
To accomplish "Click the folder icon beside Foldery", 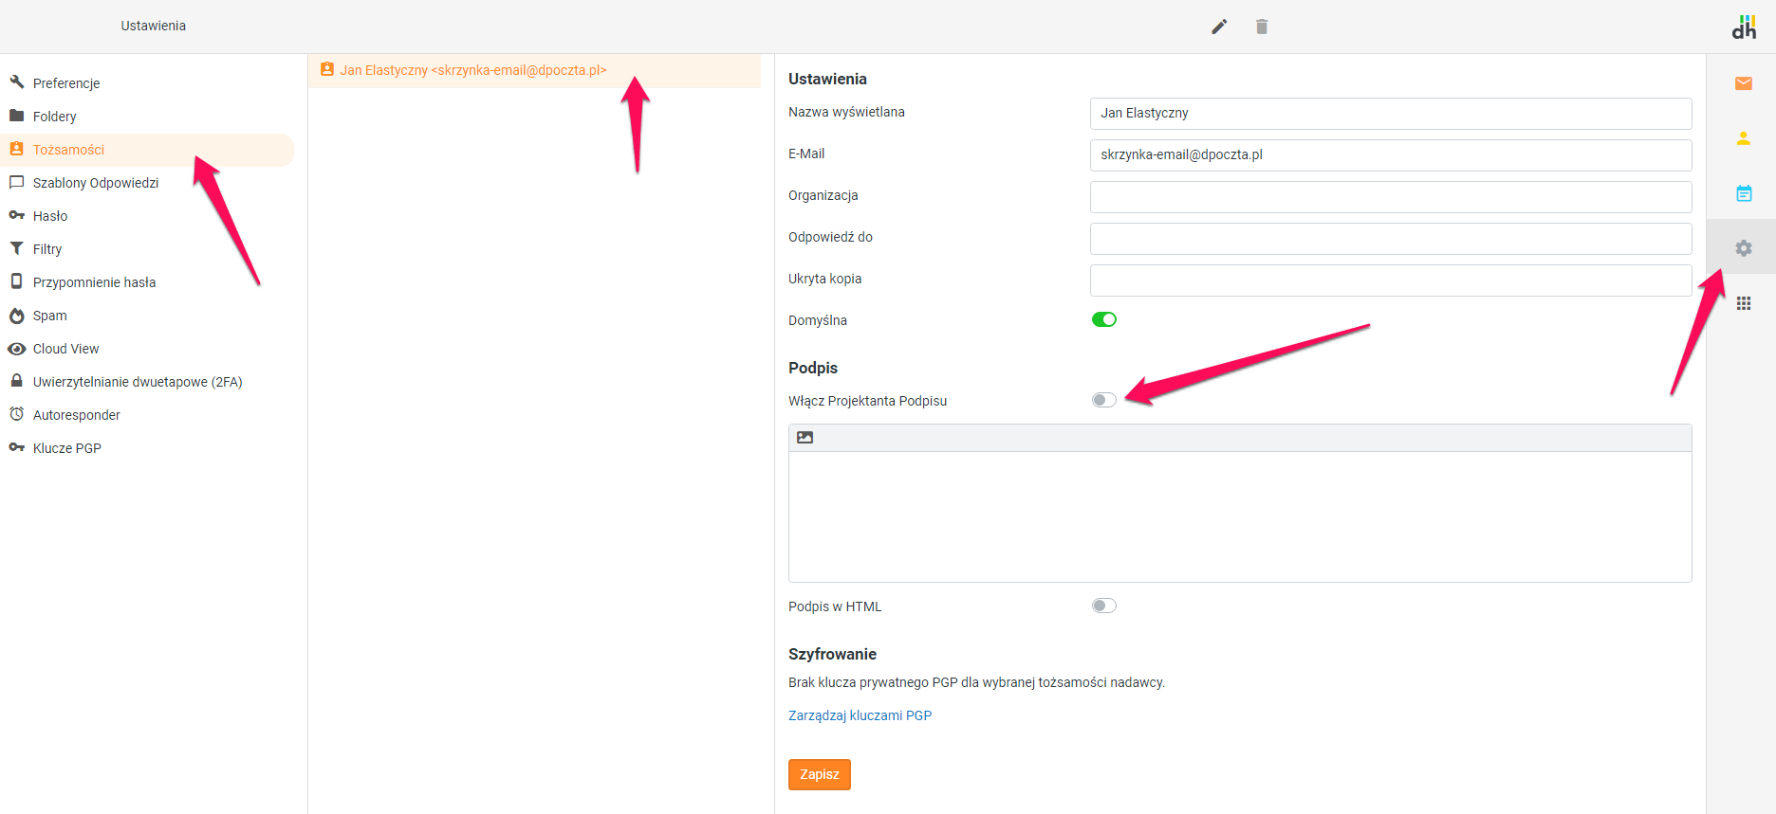I will pyautogui.click(x=17, y=116).
